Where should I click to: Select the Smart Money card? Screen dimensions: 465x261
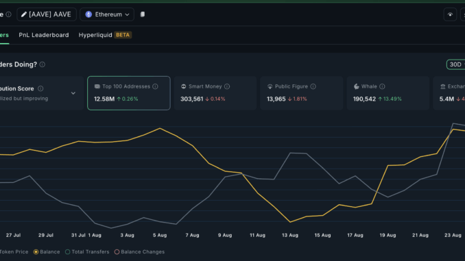point(215,93)
